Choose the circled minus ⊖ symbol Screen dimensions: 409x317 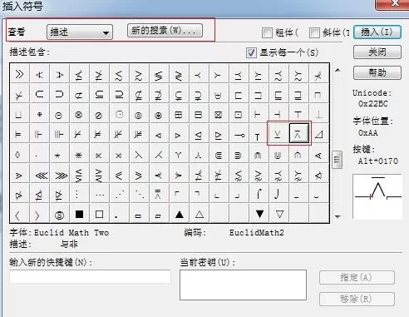click(59, 115)
